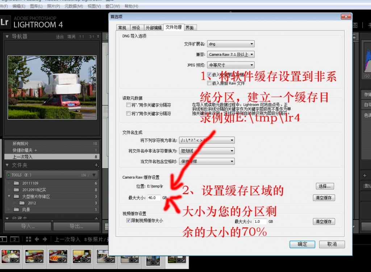The height and width of the screenshot is (272, 371).
Task: Open the 当文件名包含空格时 dropdown
Action: pyautogui.click(x=207, y=161)
